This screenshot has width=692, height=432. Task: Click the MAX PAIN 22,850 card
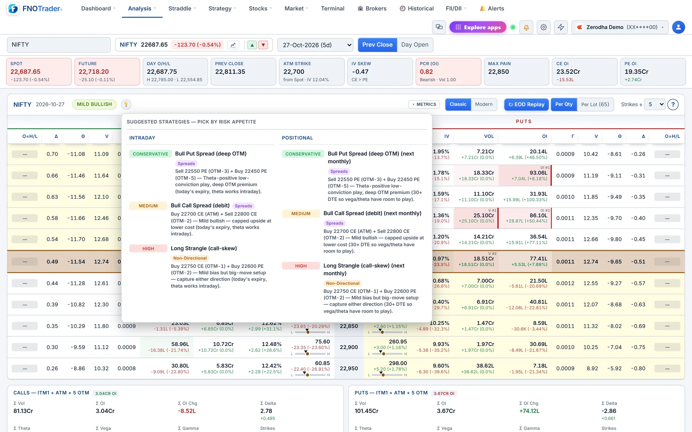(x=516, y=72)
